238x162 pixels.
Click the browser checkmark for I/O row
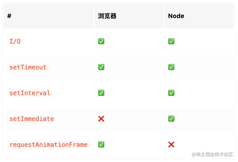pos(101,41)
